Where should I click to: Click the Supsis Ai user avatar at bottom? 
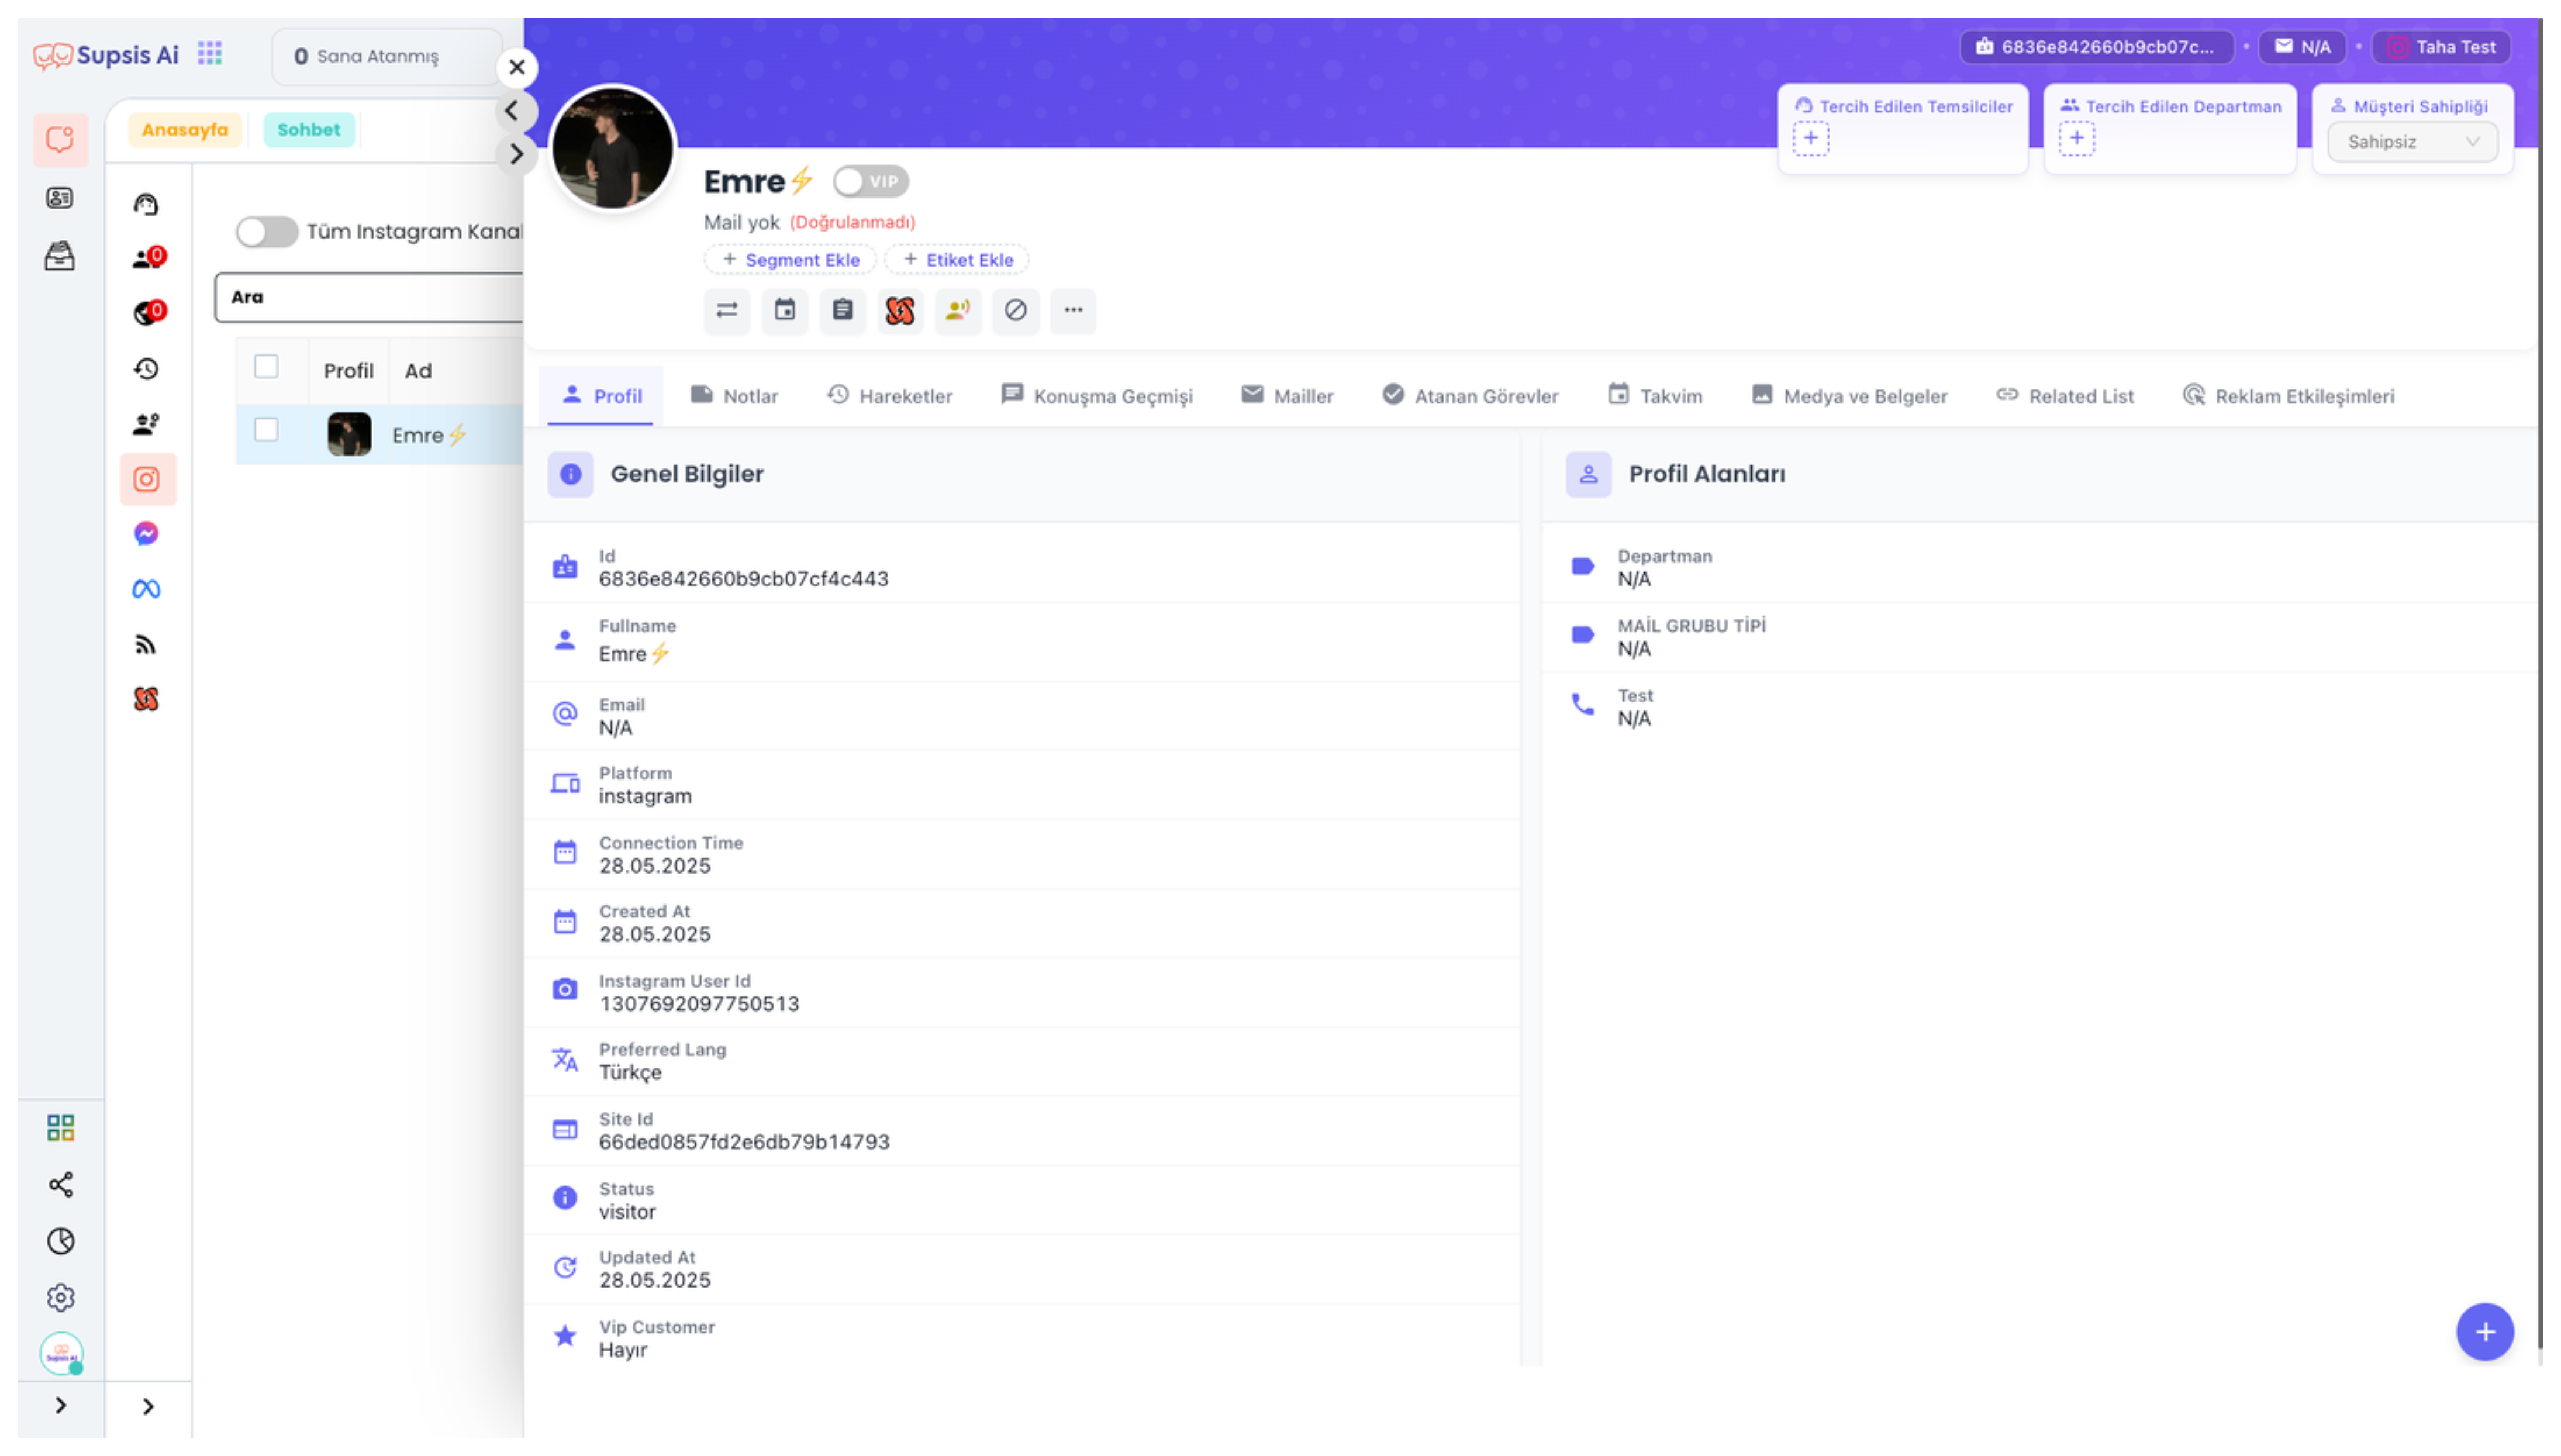click(61, 1353)
